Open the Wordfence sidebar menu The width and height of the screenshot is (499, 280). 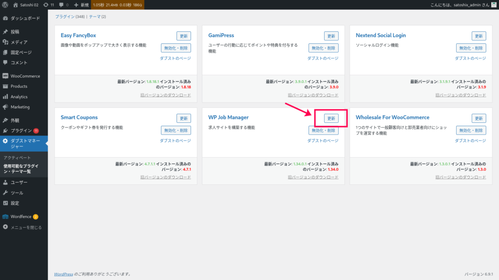point(21,217)
